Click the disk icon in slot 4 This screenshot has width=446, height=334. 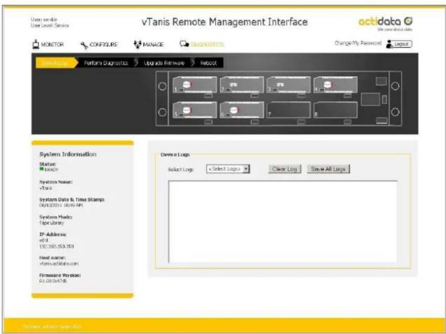[327, 85]
